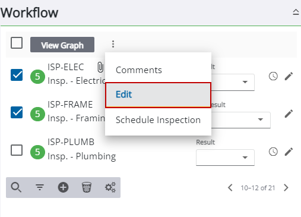The width and height of the screenshot is (301, 217).
Task: Open the three-dot more actions menu
Action: (x=113, y=44)
